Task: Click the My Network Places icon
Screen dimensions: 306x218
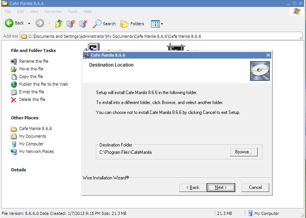Action: point(14,151)
